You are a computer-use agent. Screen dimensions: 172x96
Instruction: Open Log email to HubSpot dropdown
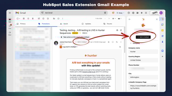(x=70, y=47)
